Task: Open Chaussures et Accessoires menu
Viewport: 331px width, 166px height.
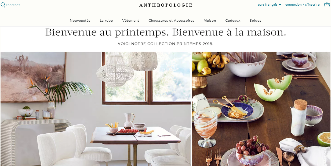Action: (x=171, y=20)
